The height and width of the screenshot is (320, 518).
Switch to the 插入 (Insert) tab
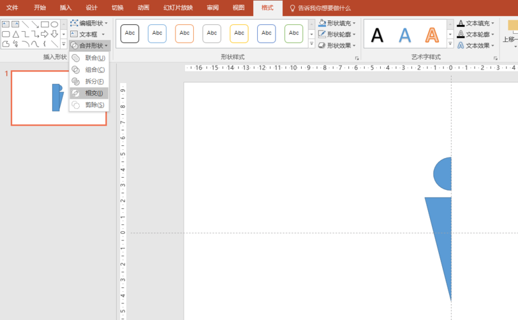(66, 8)
